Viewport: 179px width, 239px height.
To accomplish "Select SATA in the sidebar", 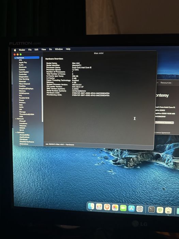I will (21, 107).
